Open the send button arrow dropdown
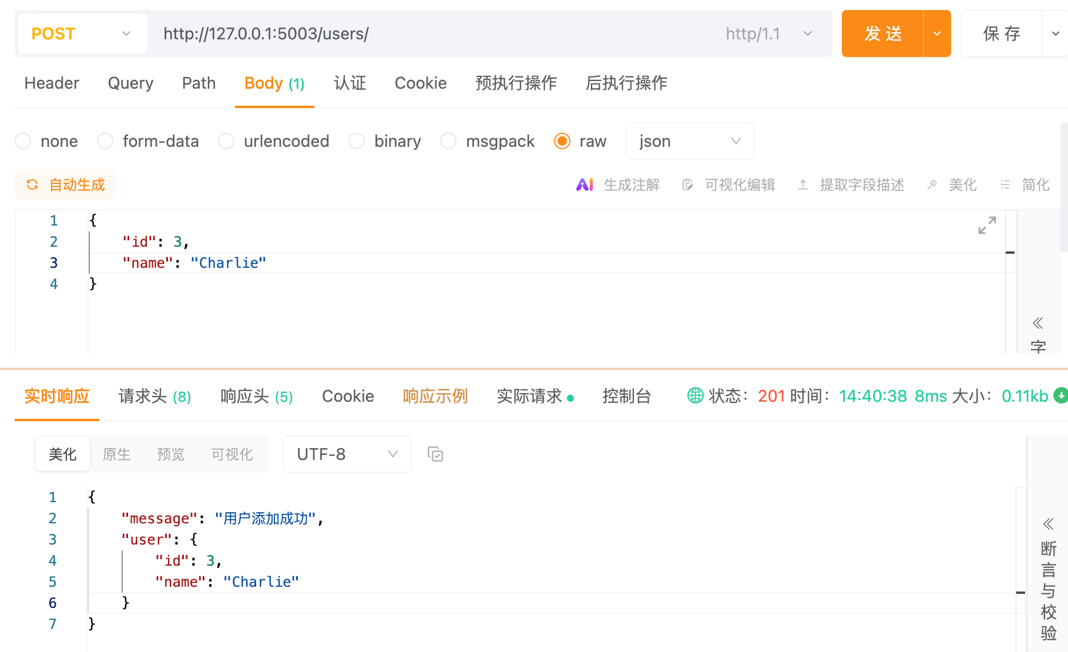 (937, 33)
